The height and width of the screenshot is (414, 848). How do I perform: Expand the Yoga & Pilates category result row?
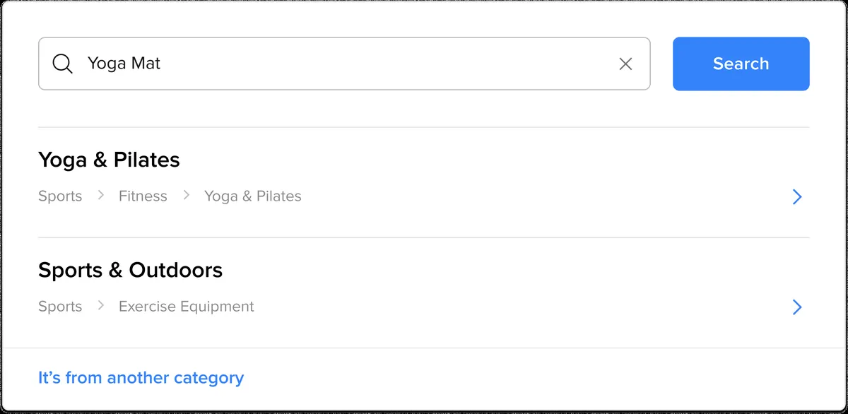tap(423, 182)
